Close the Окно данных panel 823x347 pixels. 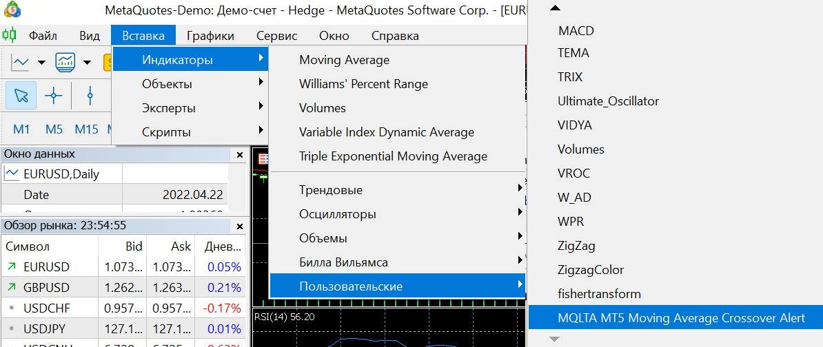[x=240, y=155]
